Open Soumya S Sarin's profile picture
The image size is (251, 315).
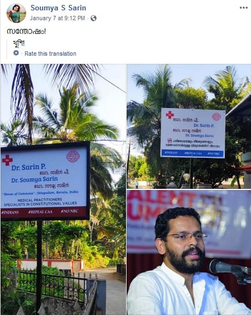[16, 13]
